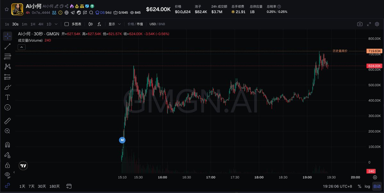Screen dimensions: 384x193
Task: Select the brush drawing tool
Action: [x=8, y=87]
